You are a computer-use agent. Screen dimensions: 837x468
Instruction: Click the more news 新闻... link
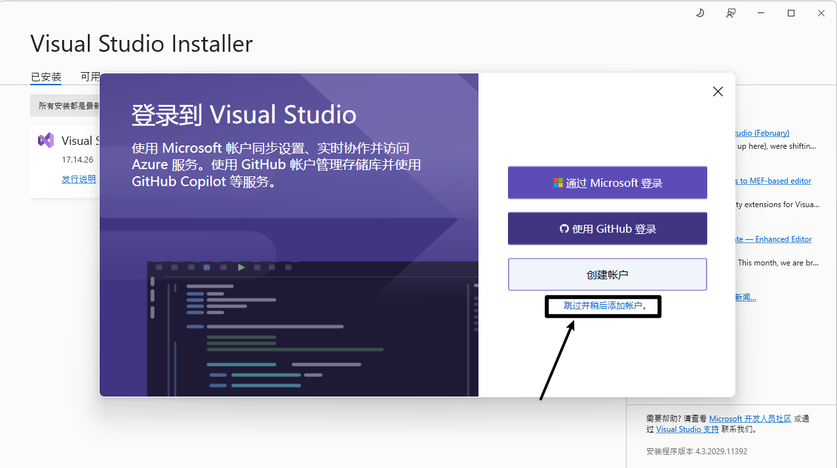(x=745, y=298)
